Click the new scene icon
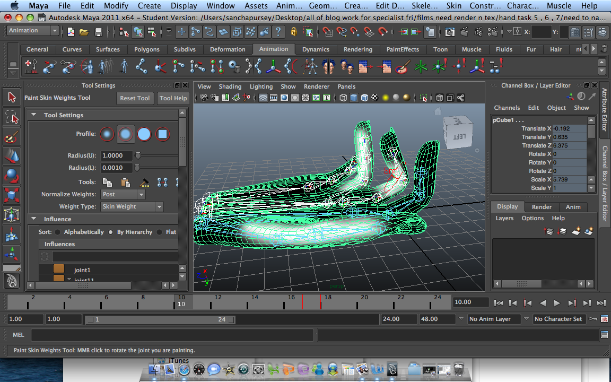Viewport: 611px width, 382px height. (x=71, y=32)
